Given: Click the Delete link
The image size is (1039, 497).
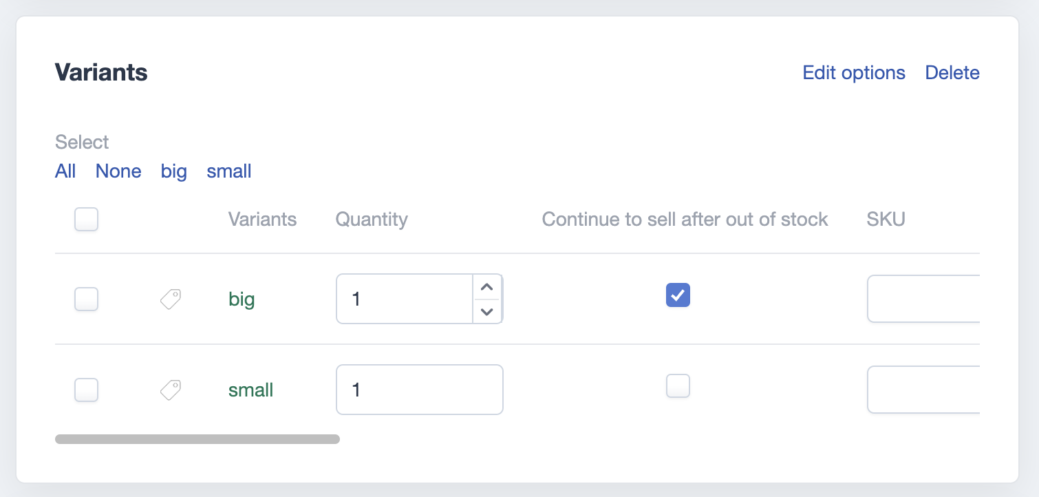Looking at the screenshot, I should (952, 72).
